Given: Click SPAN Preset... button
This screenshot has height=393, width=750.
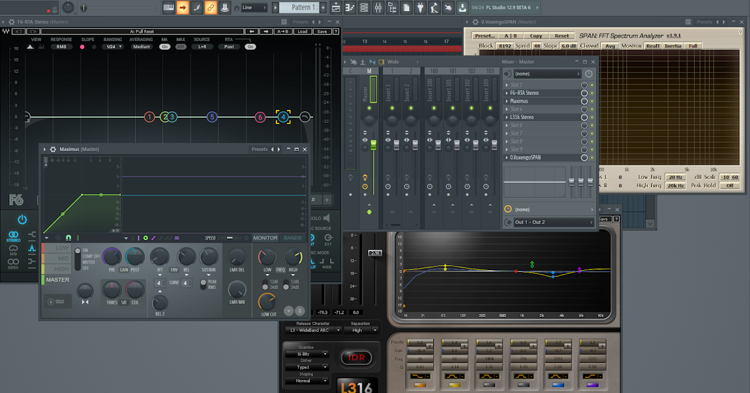Looking at the screenshot, I should coord(484,36).
